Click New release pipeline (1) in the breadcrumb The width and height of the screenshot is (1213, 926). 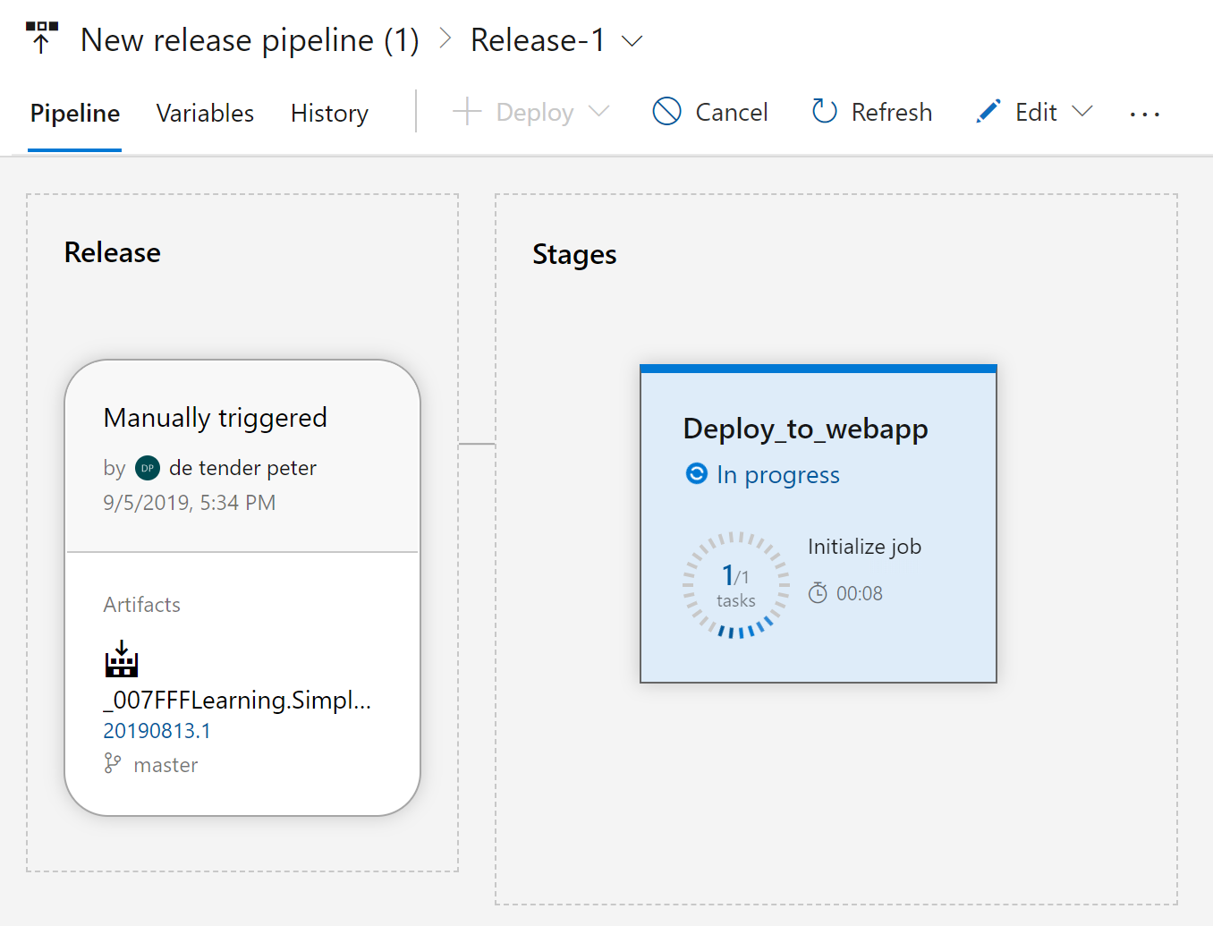pos(250,39)
